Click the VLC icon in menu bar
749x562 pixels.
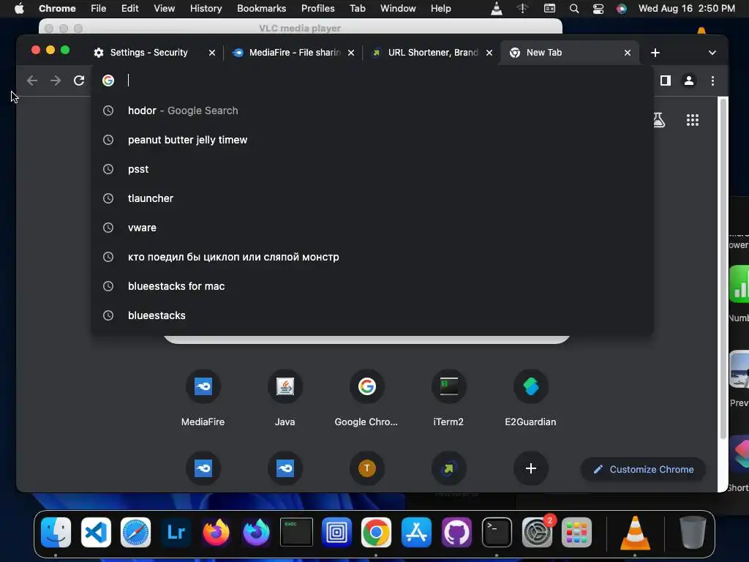tap(497, 9)
